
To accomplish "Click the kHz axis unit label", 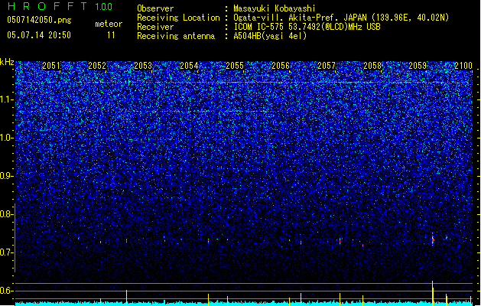I will (x=7, y=62).
